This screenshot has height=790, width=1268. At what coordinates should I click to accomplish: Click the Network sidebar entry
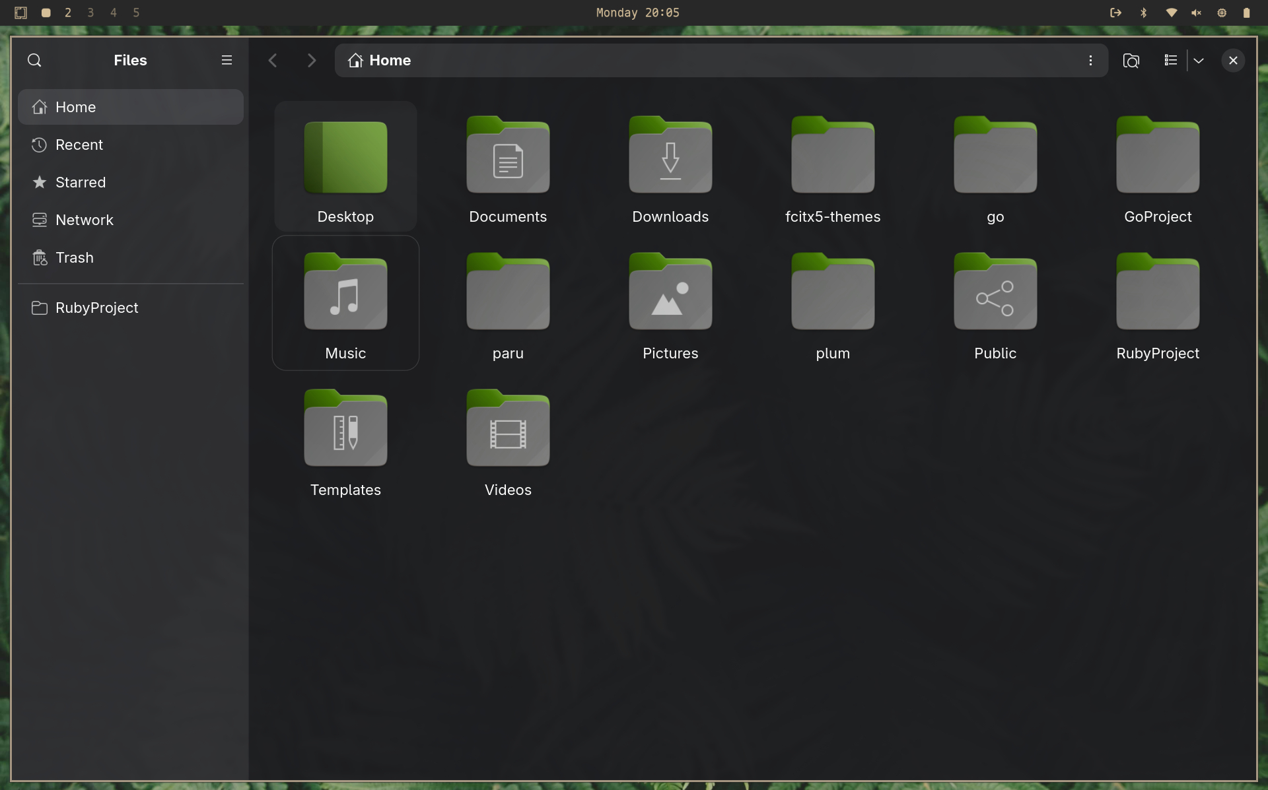pyautogui.click(x=84, y=220)
